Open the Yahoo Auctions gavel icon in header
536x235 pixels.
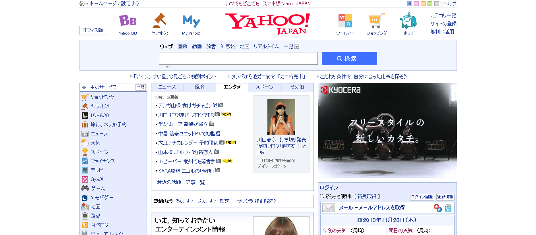160,20
